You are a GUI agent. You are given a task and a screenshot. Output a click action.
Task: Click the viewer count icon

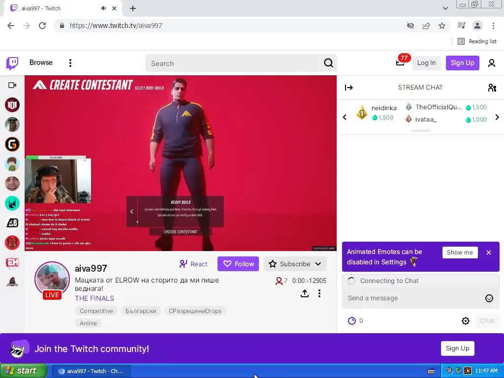(x=279, y=281)
